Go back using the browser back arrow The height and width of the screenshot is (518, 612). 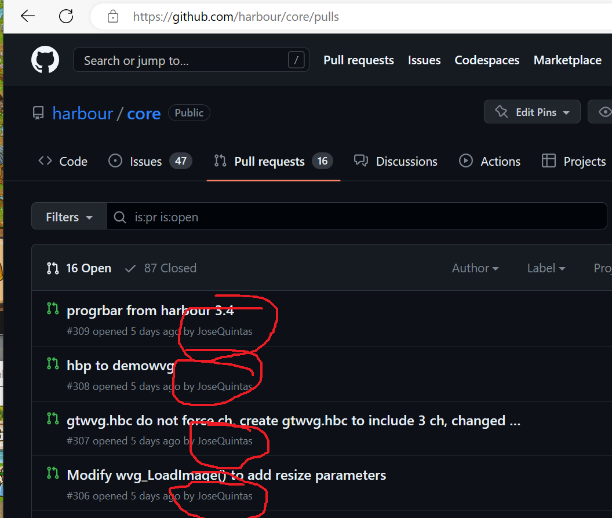pos(28,16)
